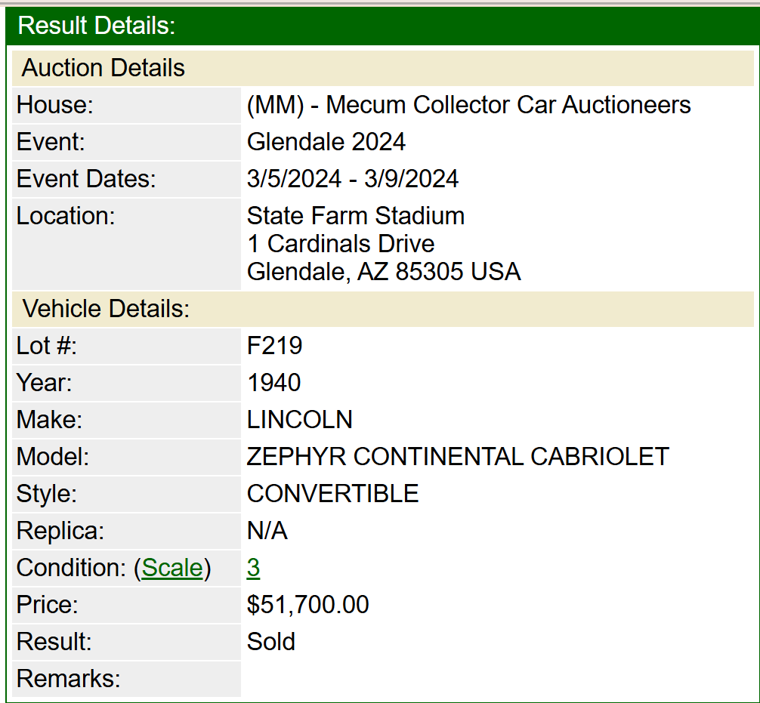760x703 pixels.
Task: Click the Glendale 2024 event value
Action: [326, 142]
